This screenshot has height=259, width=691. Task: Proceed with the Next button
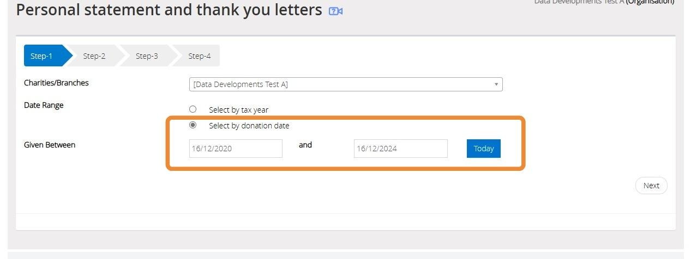(x=651, y=186)
